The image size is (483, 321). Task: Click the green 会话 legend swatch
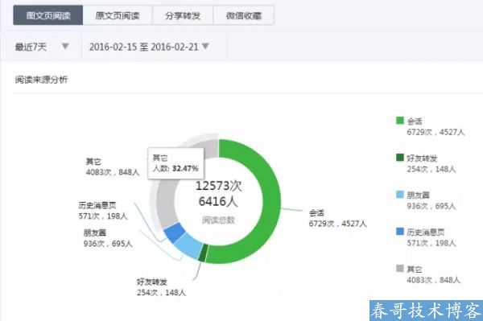(x=400, y=121)
